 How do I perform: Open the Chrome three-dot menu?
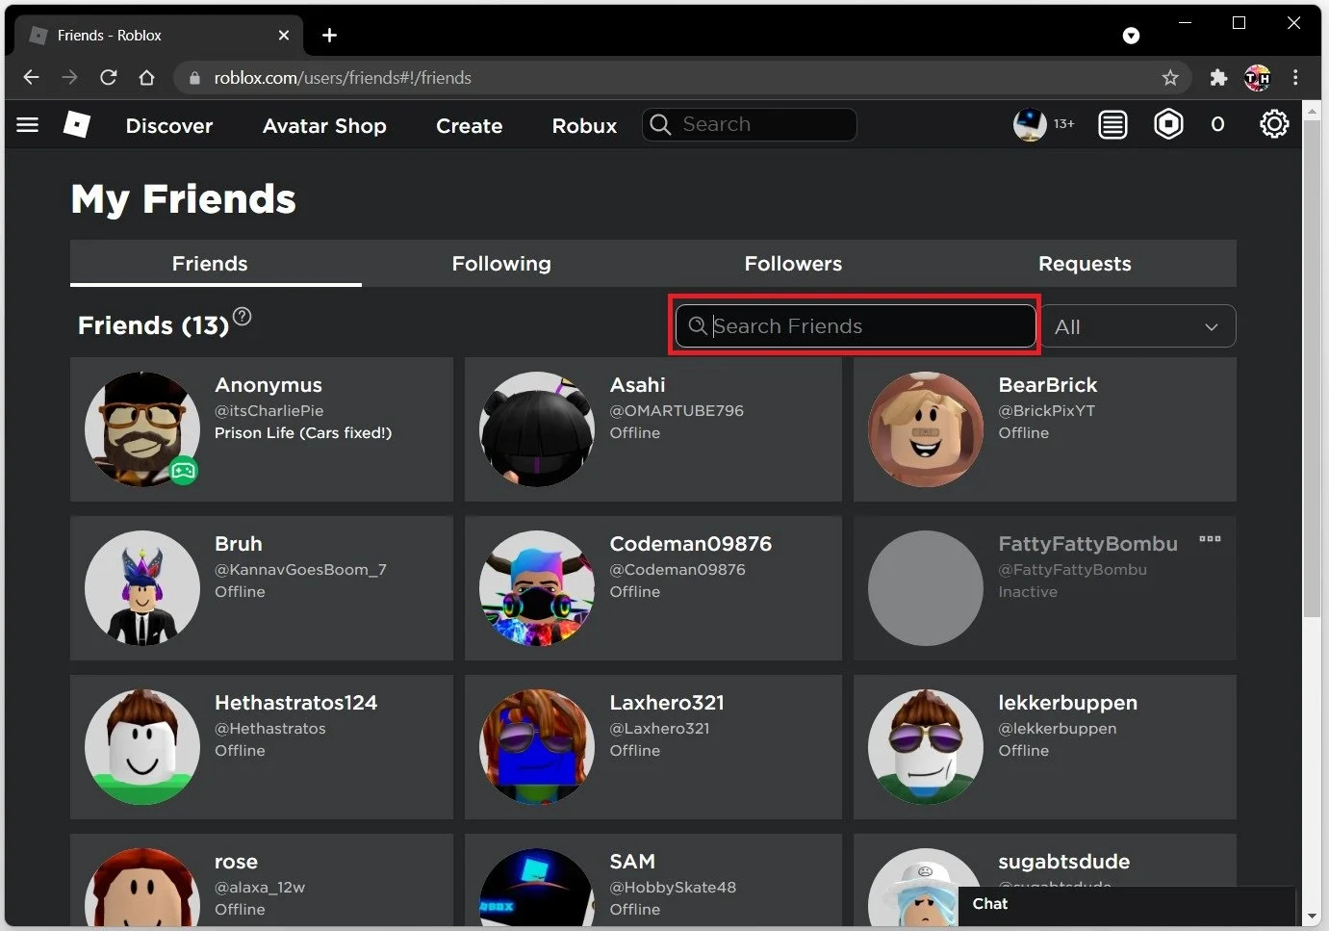tap(1295, 78)
